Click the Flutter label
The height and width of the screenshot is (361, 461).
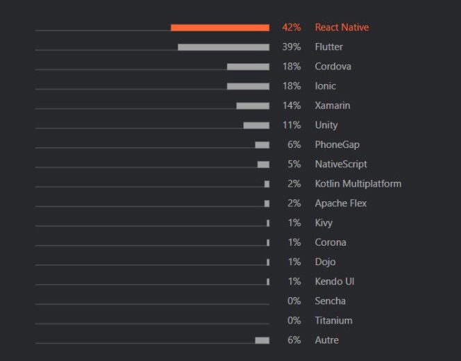point(328,47)
